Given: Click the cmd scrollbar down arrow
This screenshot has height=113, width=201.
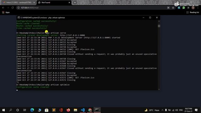Looking at the screenshot, I should [x=159, y=89].
